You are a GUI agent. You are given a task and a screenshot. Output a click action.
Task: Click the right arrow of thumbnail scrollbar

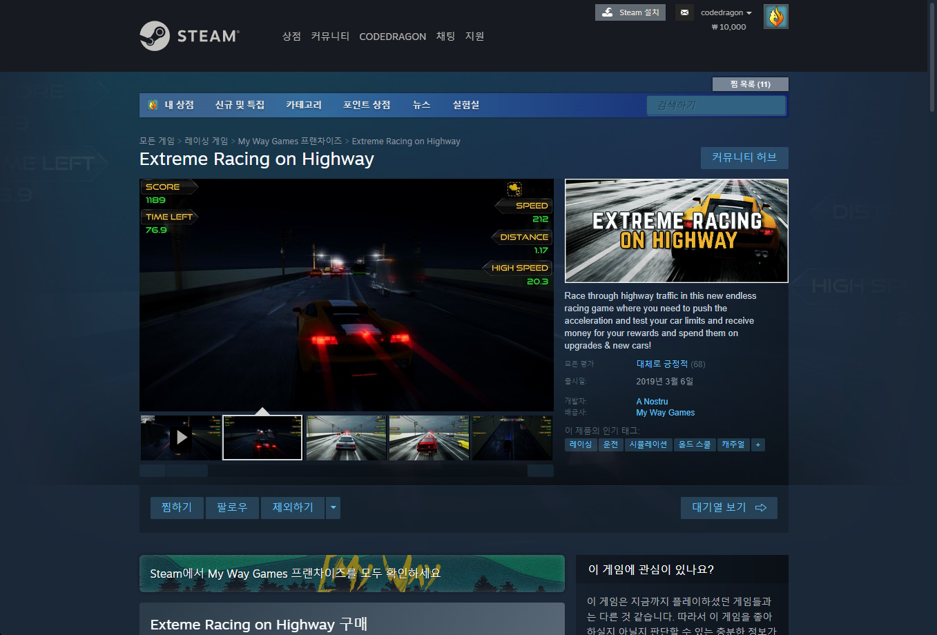pyautogui.click(x=541, y=471)
